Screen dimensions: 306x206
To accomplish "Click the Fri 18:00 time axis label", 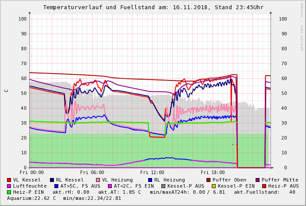I will 213,173.
